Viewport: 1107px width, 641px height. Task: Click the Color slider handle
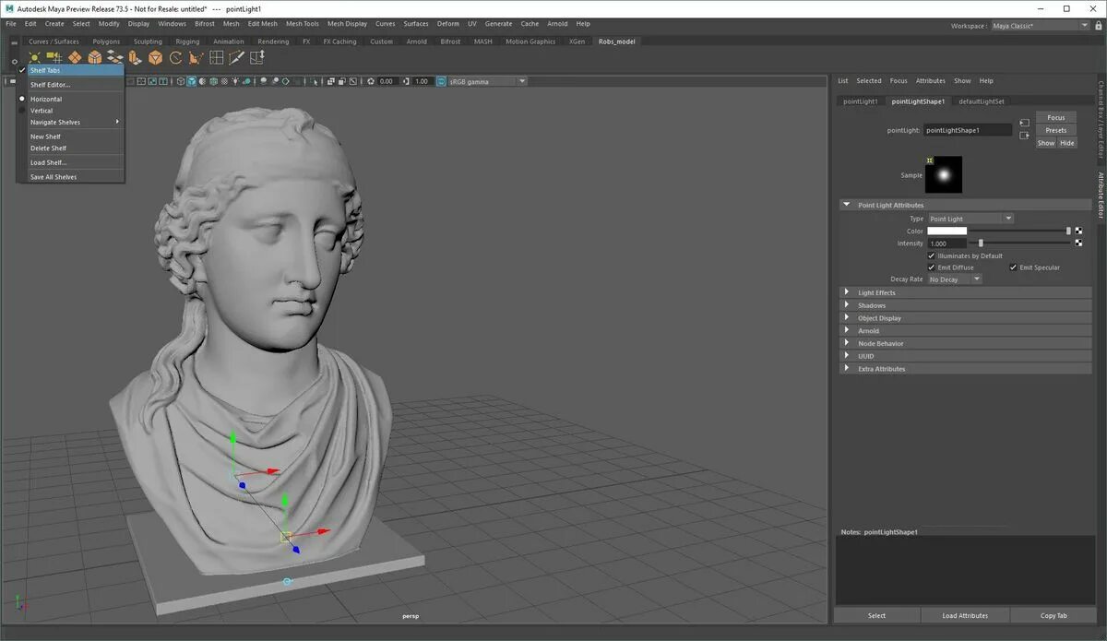tap(1068, 231)
